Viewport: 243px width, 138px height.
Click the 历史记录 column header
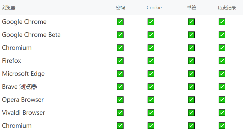pos(227,8)
